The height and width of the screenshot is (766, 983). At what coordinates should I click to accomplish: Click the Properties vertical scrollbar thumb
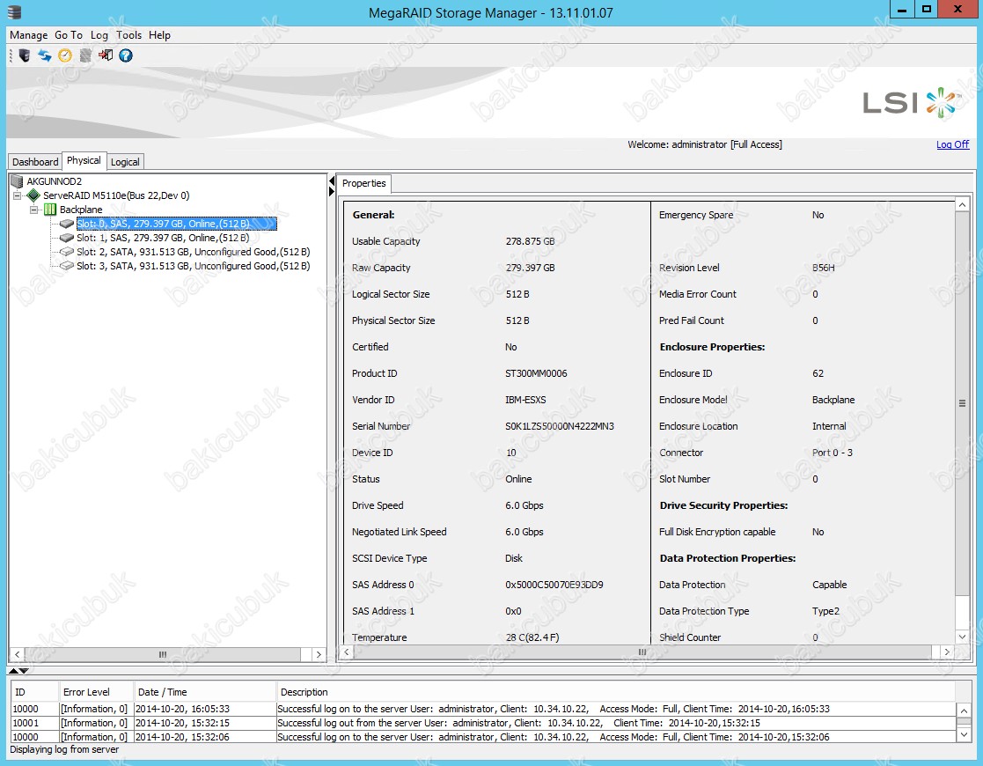962,403
